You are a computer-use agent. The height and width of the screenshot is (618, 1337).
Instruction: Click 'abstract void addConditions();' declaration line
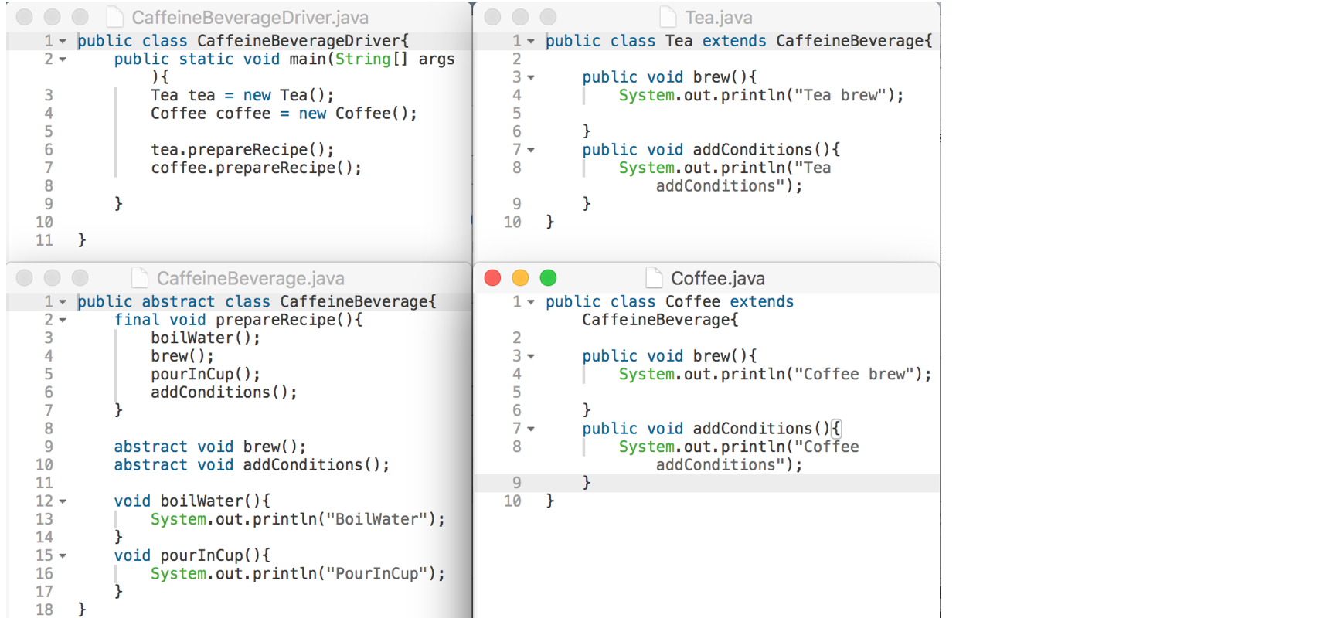pyautogui.click(x=251, y=465)
